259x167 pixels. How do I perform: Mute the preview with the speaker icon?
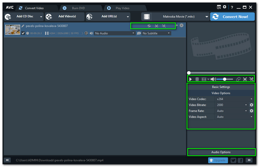pos(213,79)
